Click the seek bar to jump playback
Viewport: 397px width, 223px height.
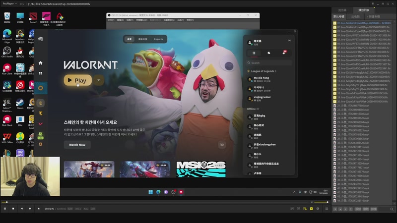pyautogui.click(x=154, y=202)
